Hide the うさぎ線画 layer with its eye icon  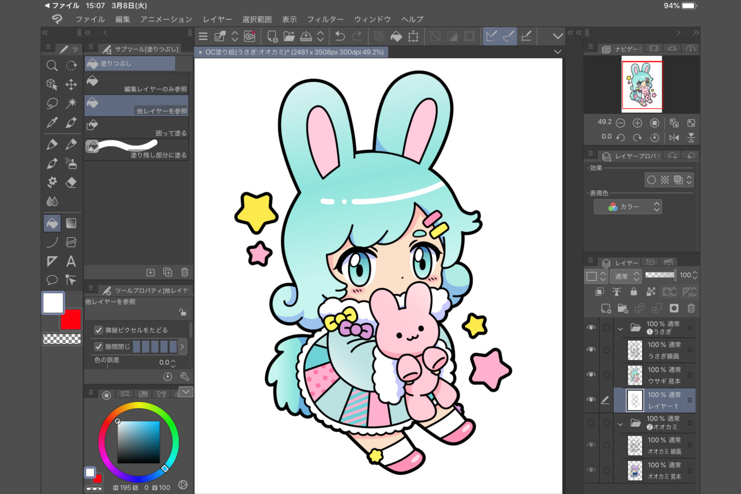[591, 349]
